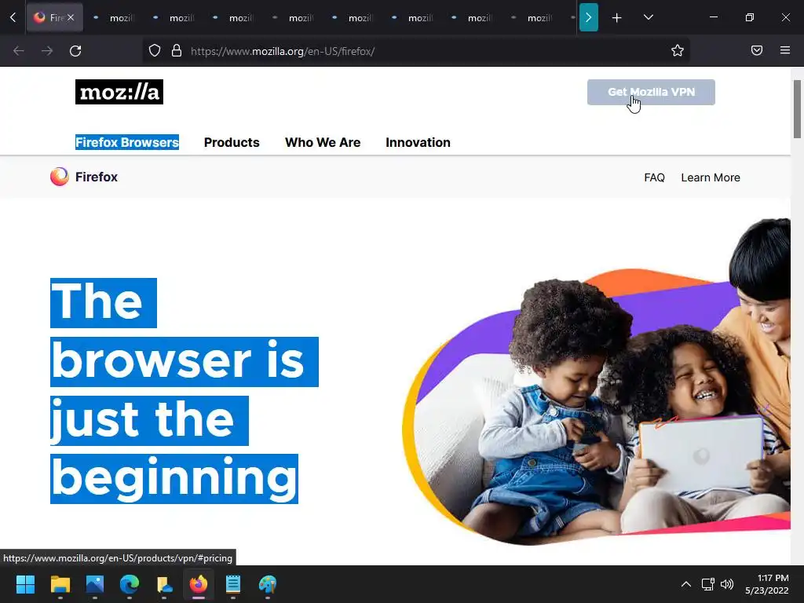Open Paint from the taskbar
804x603 pixels.
[268, 584]
